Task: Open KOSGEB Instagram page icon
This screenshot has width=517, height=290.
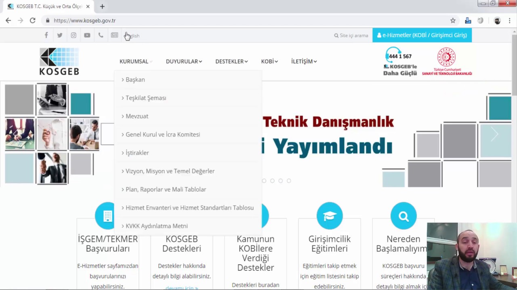Action: (x=74, y=35)
